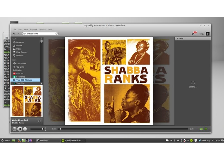Toggle repeat playback
The image size is (224, 159).
pos(206,129)
